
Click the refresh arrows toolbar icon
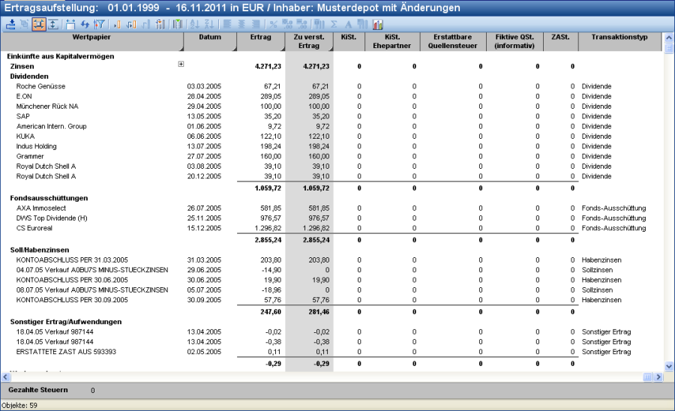pyautogui.click(x=85, y=25)
